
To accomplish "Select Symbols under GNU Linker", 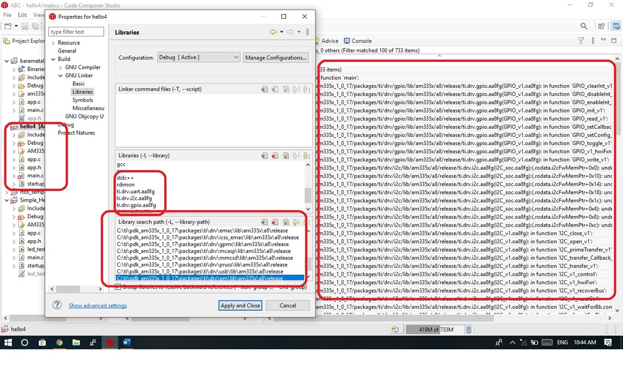I will pos(83,100).
